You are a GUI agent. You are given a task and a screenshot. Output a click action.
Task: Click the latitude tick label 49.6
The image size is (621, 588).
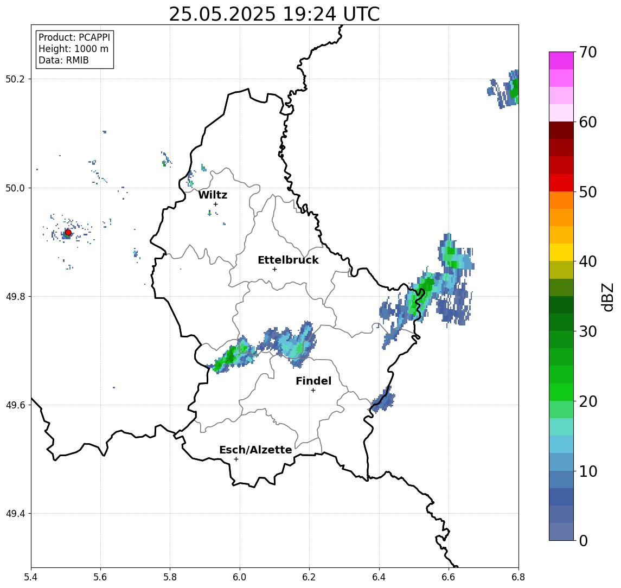[x=15, y=405]
